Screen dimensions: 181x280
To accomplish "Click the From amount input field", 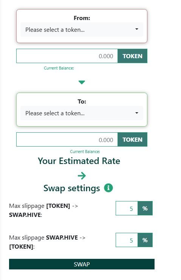I will tap(67, 56).
